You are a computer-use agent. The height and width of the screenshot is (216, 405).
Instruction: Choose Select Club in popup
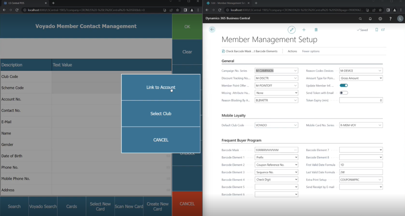coord(161,114)
